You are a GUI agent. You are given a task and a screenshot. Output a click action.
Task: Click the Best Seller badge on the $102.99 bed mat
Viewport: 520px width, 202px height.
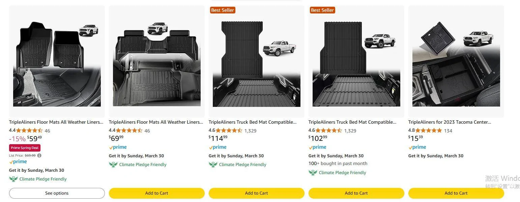tap(322, 10)
